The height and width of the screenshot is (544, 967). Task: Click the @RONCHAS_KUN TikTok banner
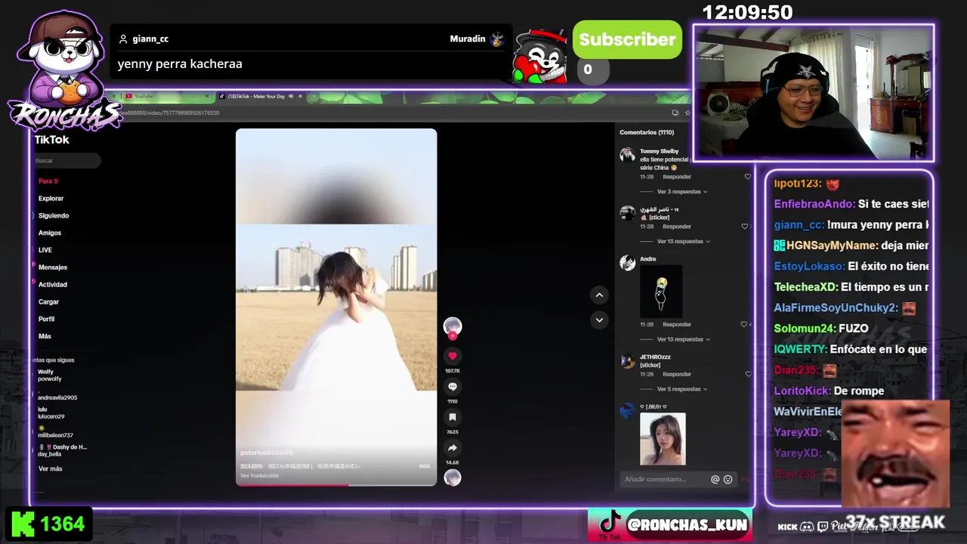[669, 524]
